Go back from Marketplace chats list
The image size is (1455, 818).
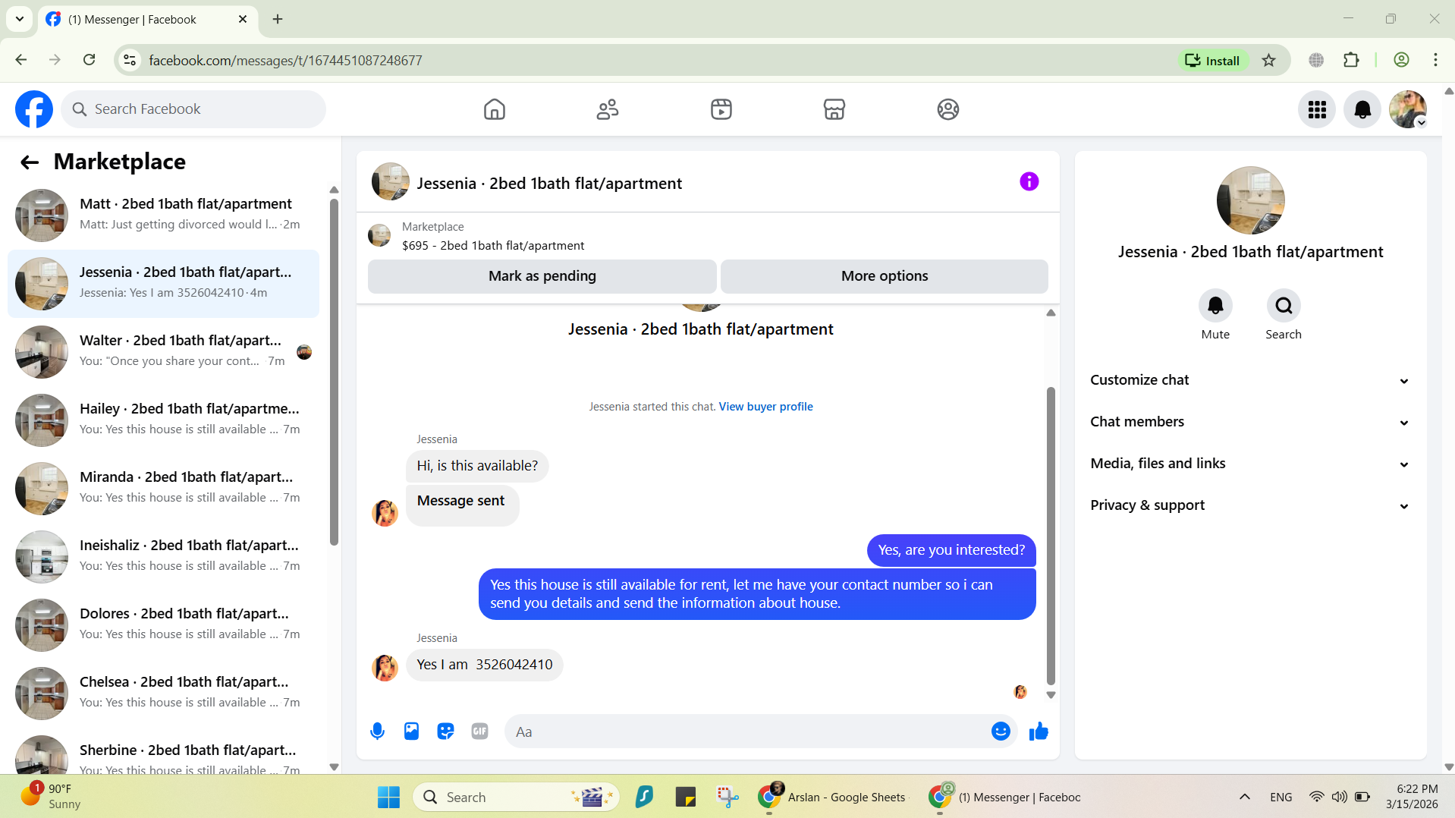pyautogui.click(x=30, y=162)
